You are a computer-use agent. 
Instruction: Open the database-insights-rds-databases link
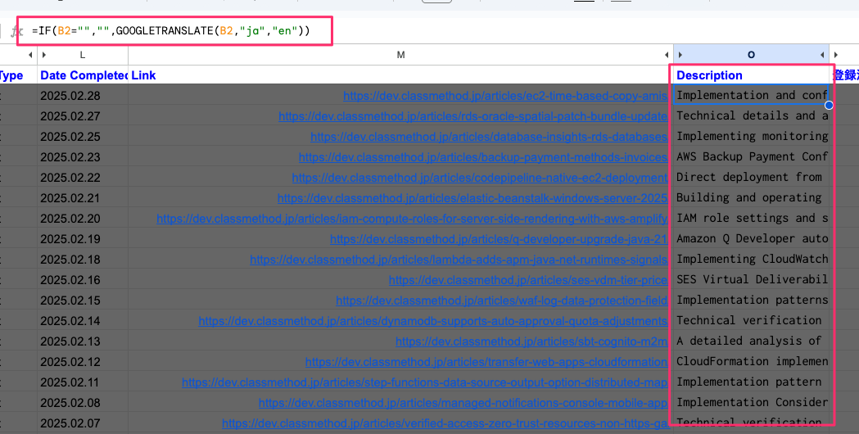pos(489,137)
